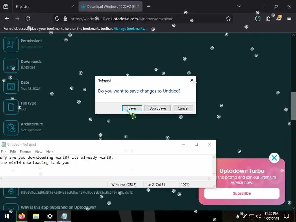Viewport: 296px width, 222px height.
Task: Click Notepad's horizontal scrollbar
Action: [x=105, y=178]
